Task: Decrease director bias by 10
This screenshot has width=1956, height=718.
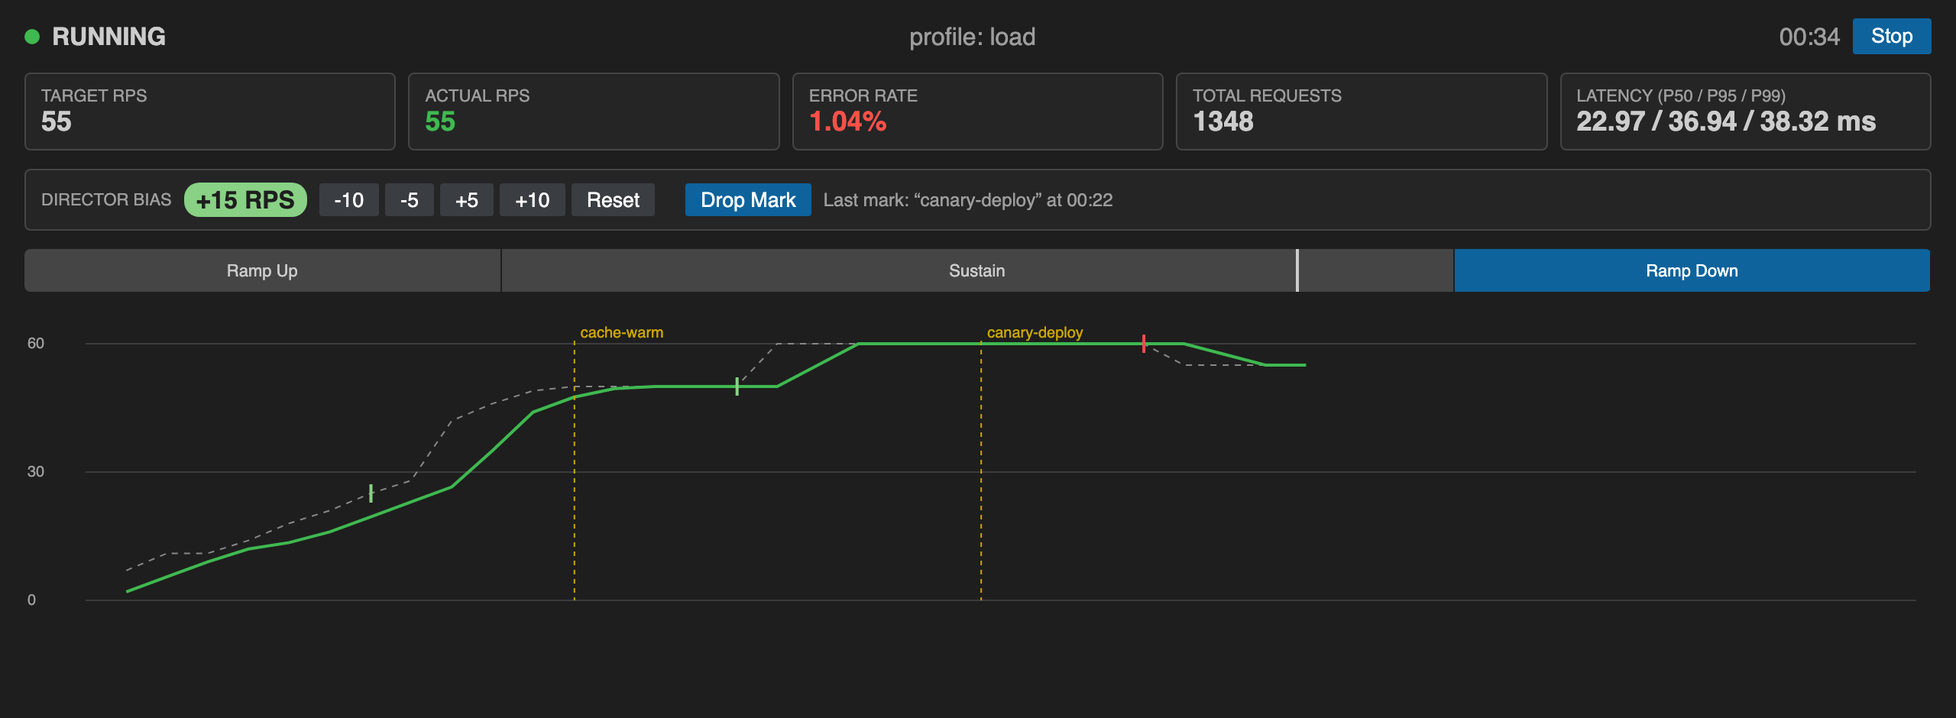Action: click(348, 200)
